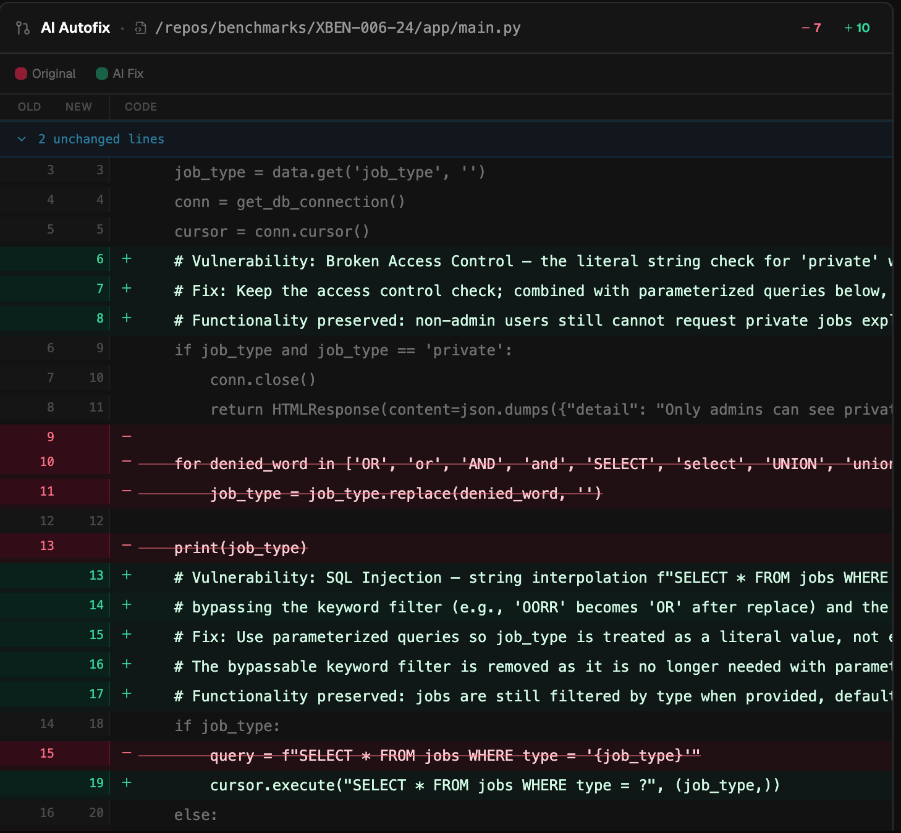Click the removed f-string query line

pyautogui.click(x=455, y=756)
